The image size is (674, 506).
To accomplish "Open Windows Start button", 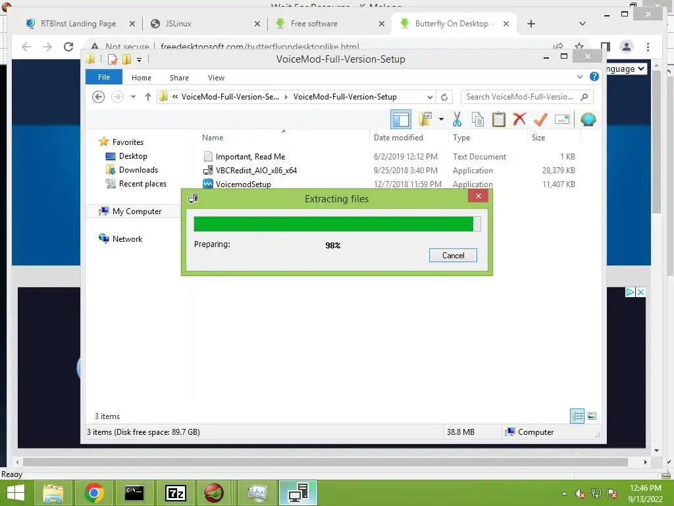I will (16, 493).
